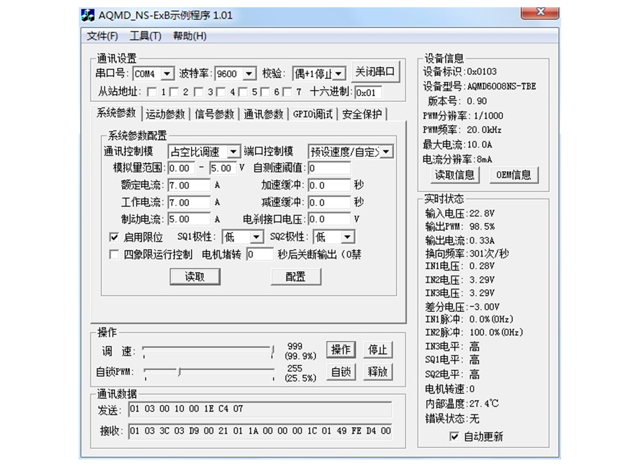The image size is (639, 467).
Task: Click the 额定电流 input field
Action: coord(189,185)
